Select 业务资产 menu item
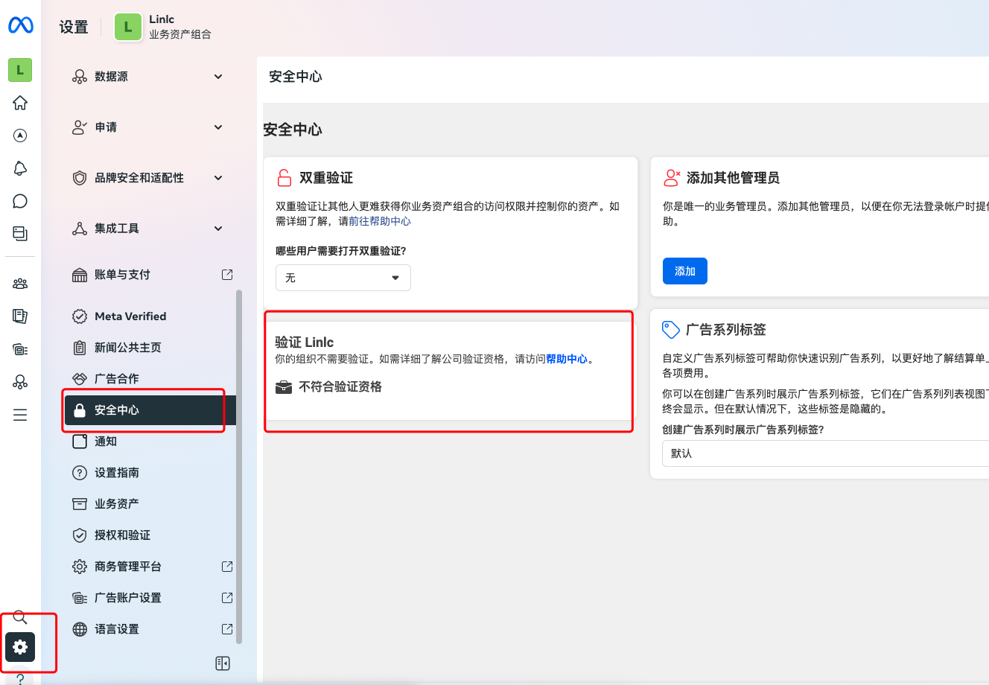This screenshot has height=685, width=989. point(152,504)
